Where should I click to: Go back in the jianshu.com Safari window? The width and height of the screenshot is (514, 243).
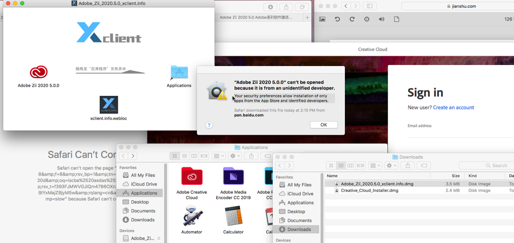[346, 6]
